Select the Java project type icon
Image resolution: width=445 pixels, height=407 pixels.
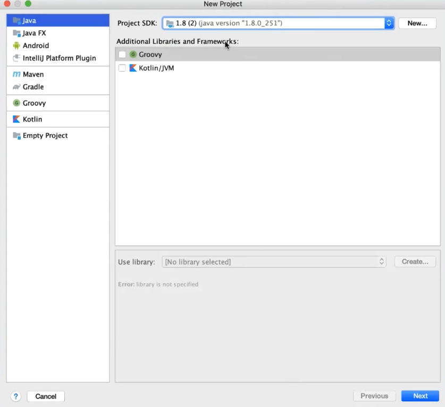click(16, 21)
